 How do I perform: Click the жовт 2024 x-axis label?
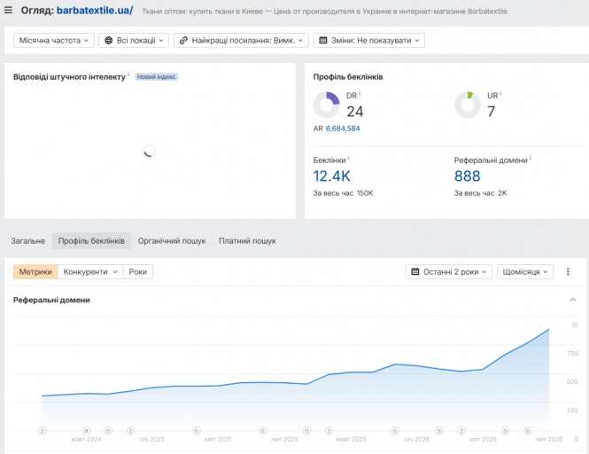[x=86, y=439]
